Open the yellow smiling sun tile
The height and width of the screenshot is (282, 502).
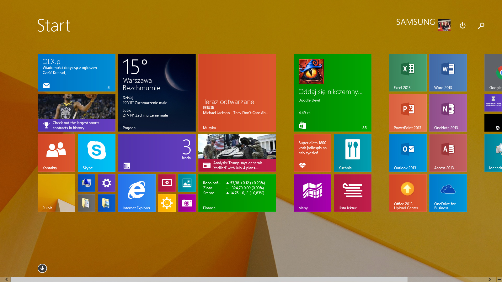167,203
